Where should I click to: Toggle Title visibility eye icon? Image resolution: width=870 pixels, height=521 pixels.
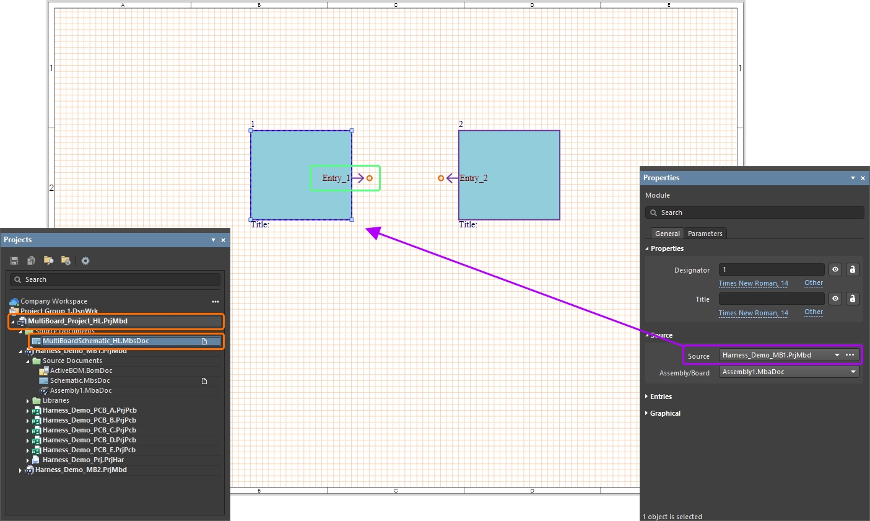[x=835, y=299]
